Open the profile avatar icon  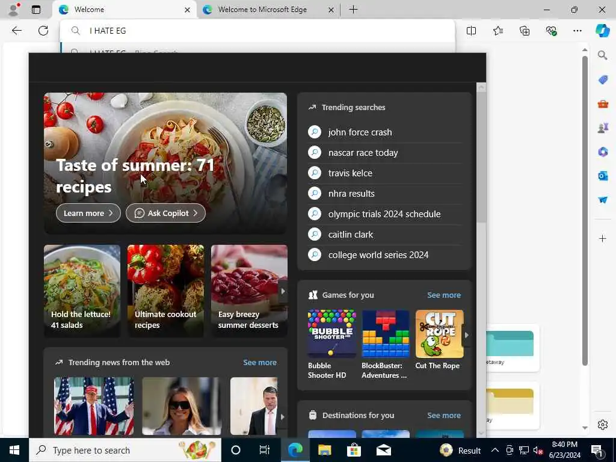click(x=14, y=10)
